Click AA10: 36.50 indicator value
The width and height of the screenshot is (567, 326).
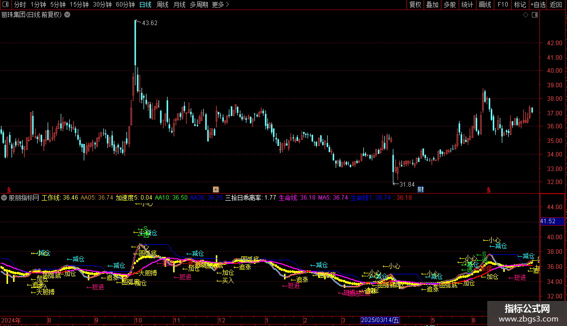pos(171,198)
